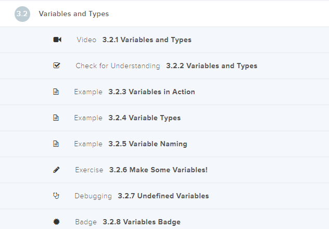Go to 3.2.5 Variable Naming

pyautogui.click(x=147, y=144)
